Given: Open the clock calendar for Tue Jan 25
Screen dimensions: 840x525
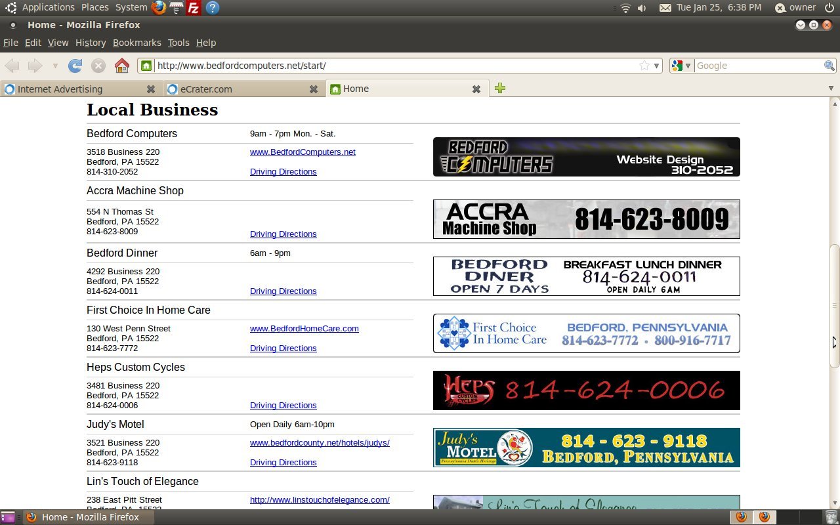Looking at the screenshot, I should [x=719, y=8].
